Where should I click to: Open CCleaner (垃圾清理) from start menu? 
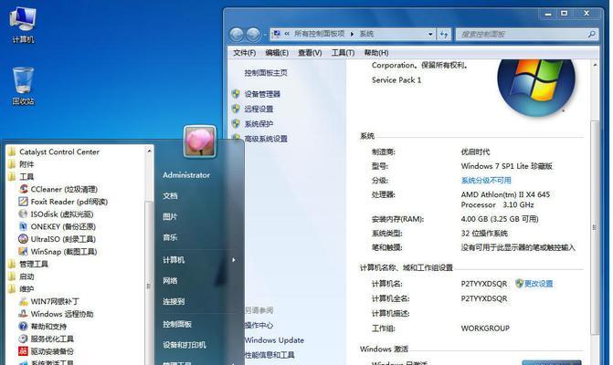point(58,189)
